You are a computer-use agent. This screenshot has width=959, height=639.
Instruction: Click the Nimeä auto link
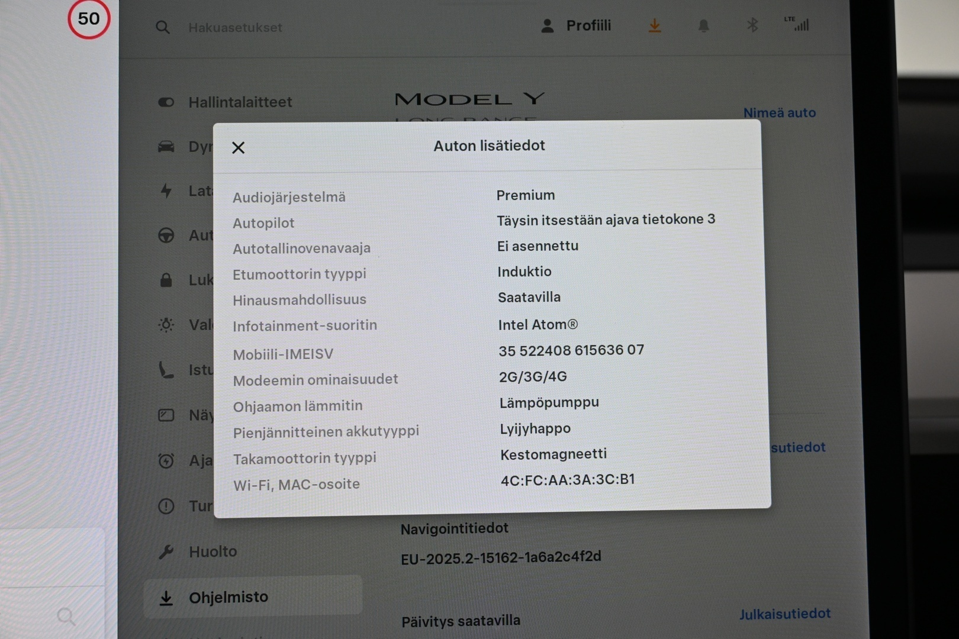(x=779, y=112)
